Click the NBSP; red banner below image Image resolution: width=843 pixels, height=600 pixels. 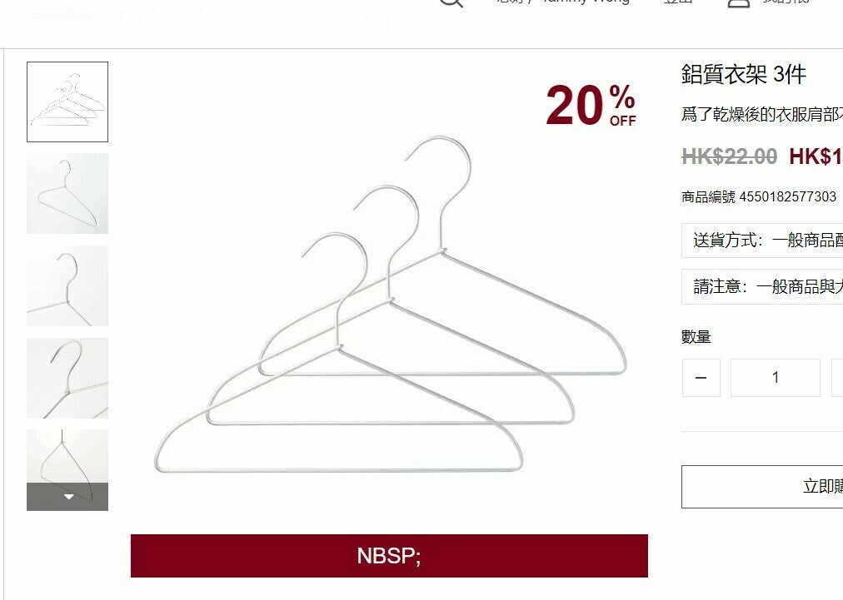(x=389, y=556)
